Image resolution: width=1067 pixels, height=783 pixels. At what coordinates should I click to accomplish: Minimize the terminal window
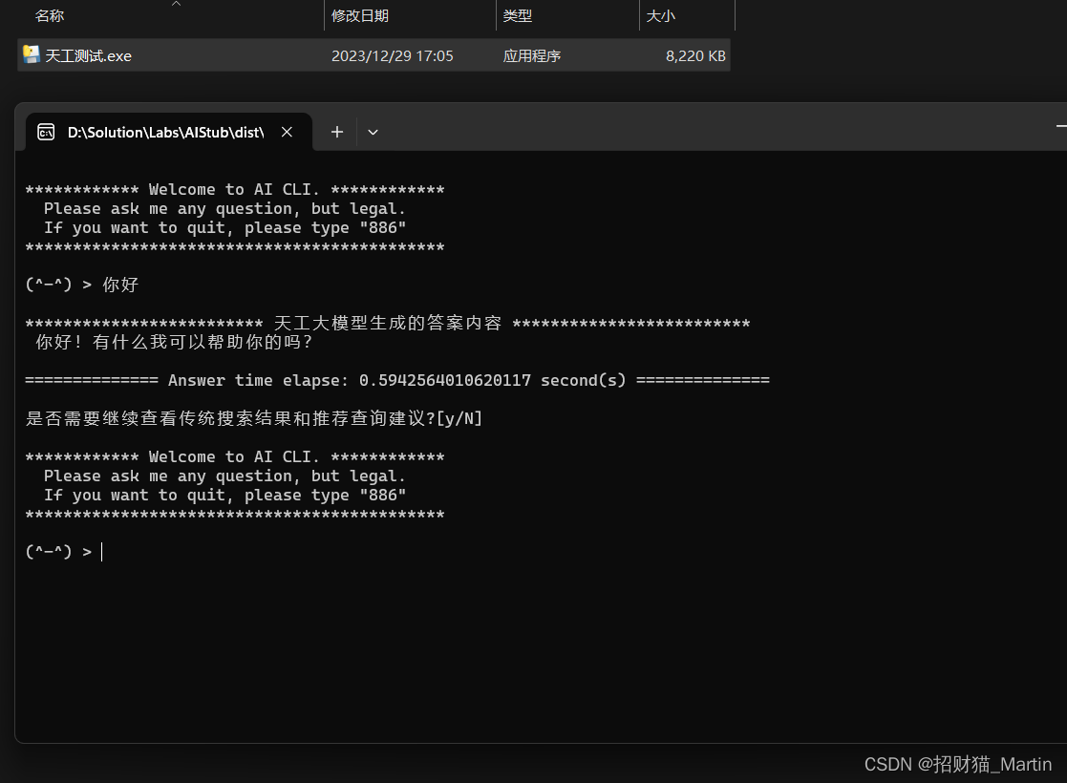pos(1061,126)
